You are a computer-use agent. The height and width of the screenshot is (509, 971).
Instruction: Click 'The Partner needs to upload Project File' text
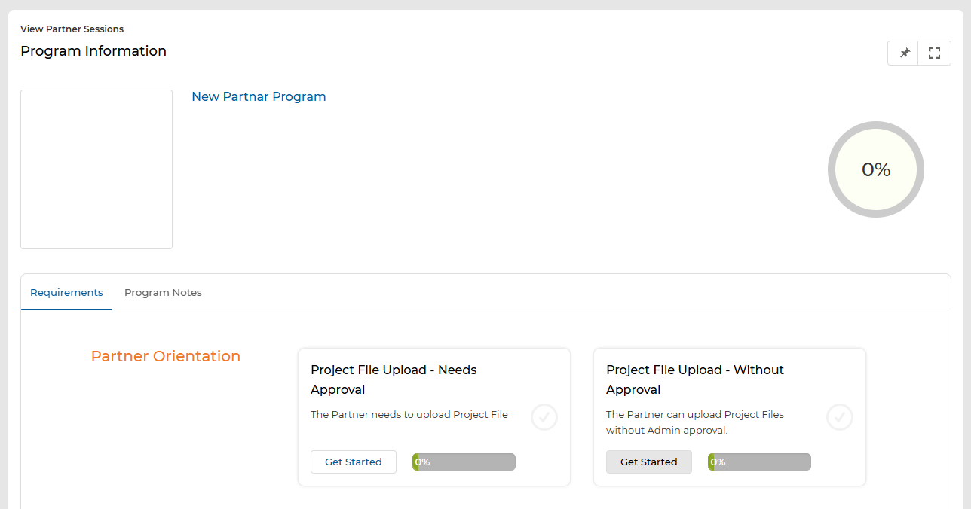coord(409,414)
